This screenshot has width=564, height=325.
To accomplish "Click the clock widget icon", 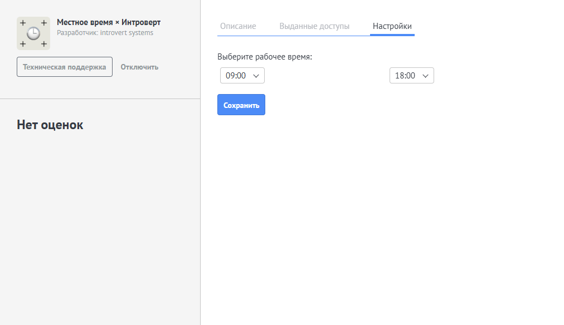I will 33,33.
